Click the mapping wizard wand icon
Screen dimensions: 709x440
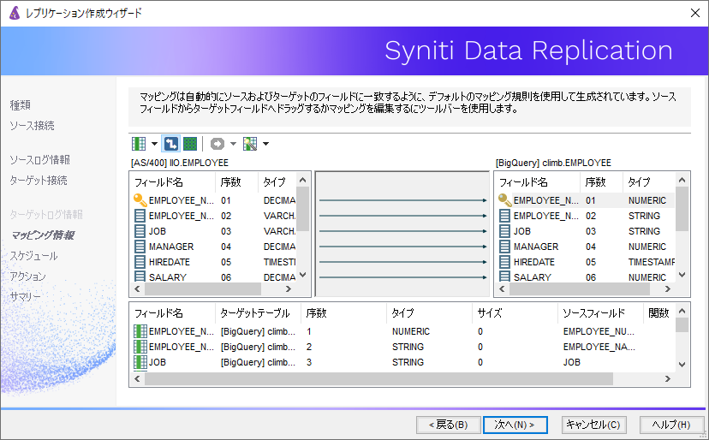coord(249,144)
